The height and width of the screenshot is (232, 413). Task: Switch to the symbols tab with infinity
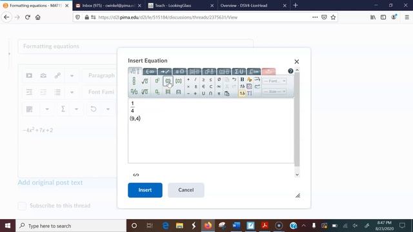(x=150, y=72)
